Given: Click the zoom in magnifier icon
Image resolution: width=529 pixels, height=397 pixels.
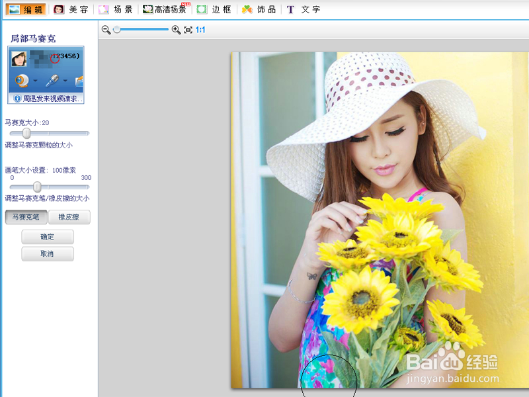Looking at the screenshot, I should pyautogui.click(x=176, y=30).
